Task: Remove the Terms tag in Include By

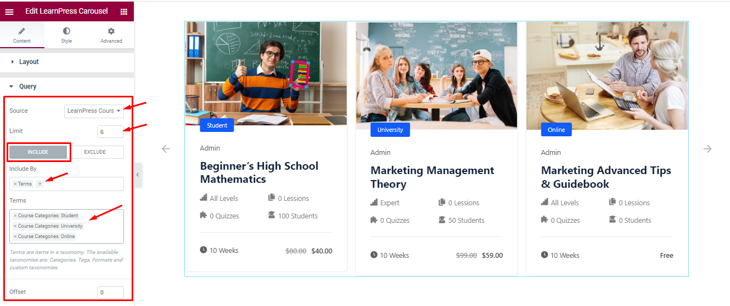Action: click(x=15, y=184)
